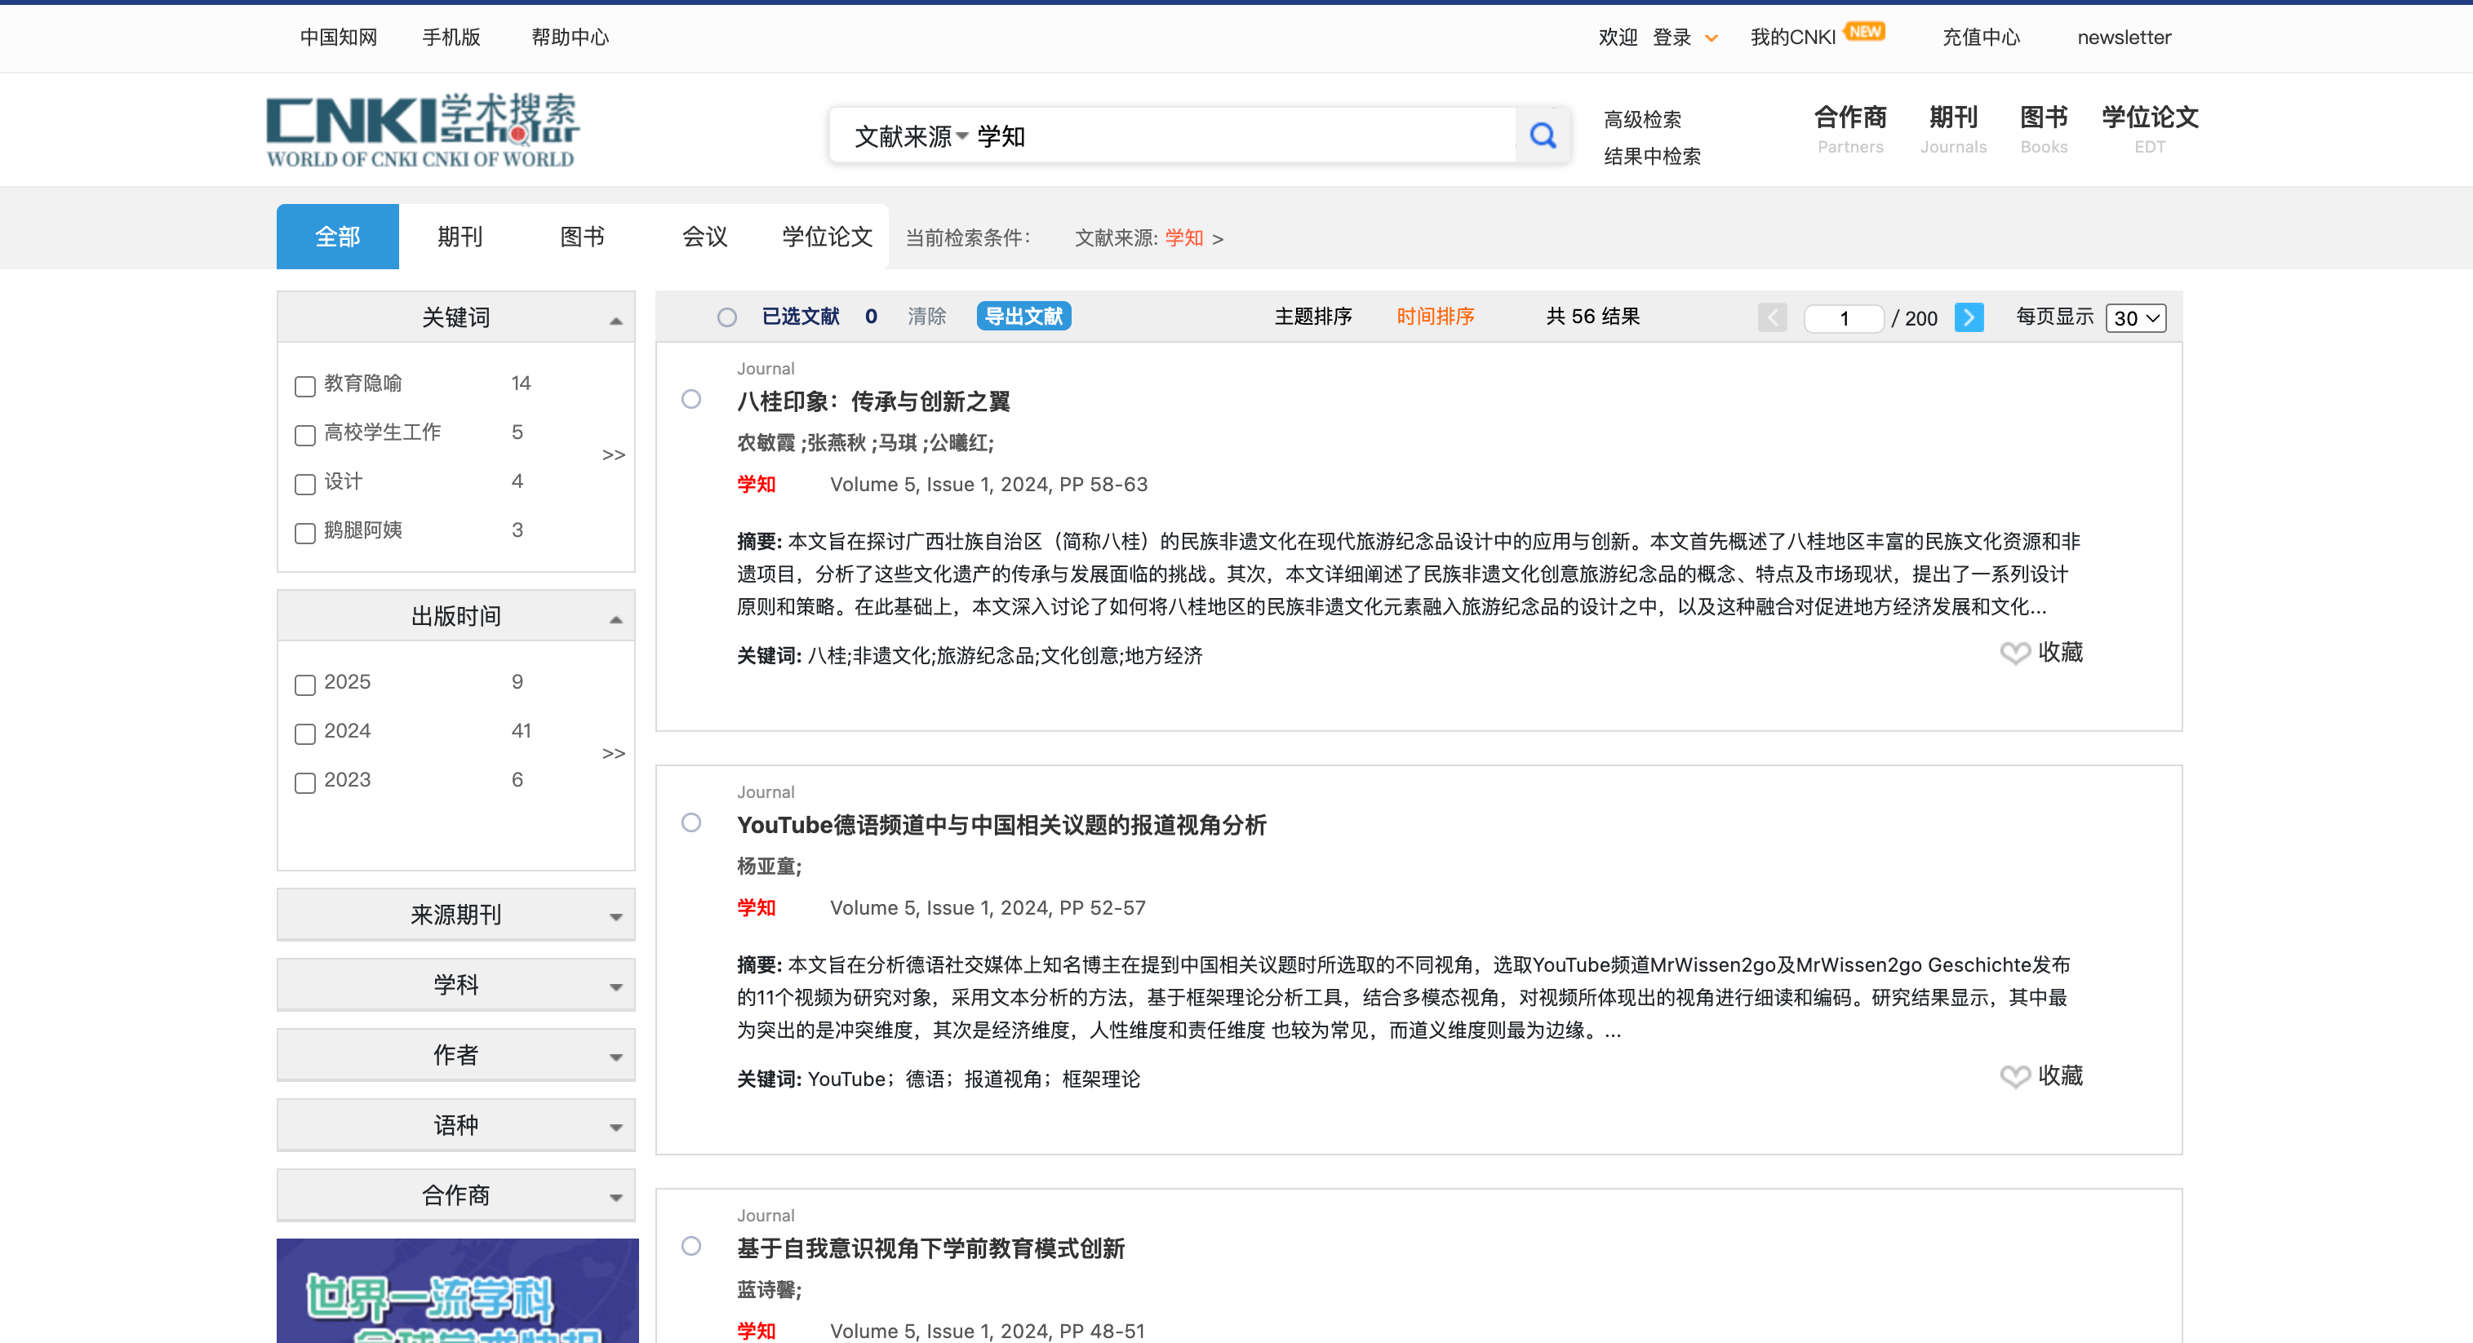The image size is (2473, 1343).
Task: Switch to the 期刊 tab
Action: [459, 236]
